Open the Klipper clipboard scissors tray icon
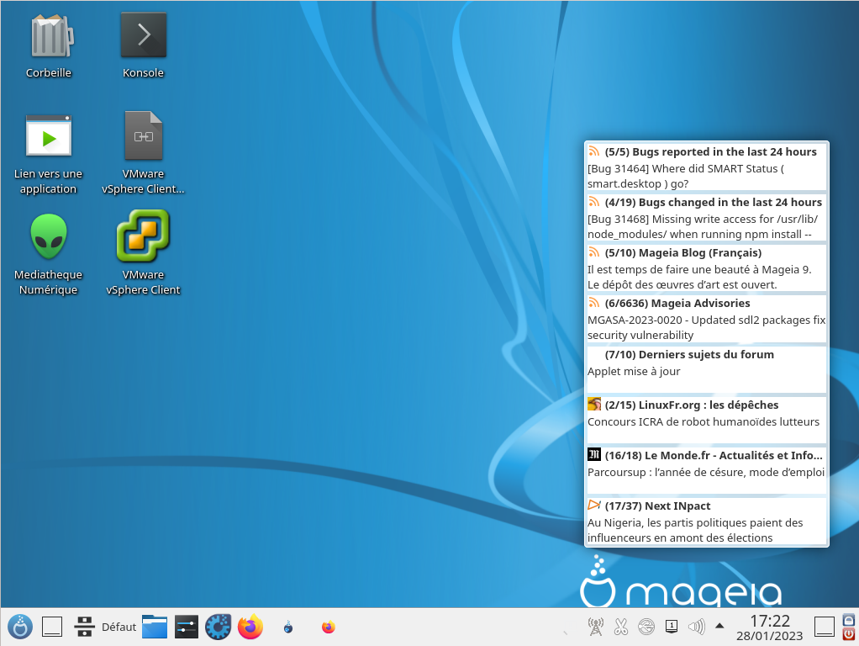 [620, 627]
